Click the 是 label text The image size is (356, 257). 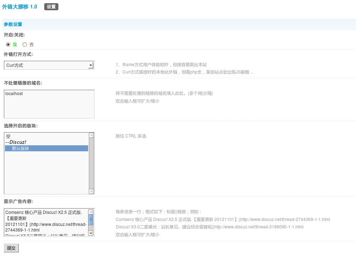[15, 45]
